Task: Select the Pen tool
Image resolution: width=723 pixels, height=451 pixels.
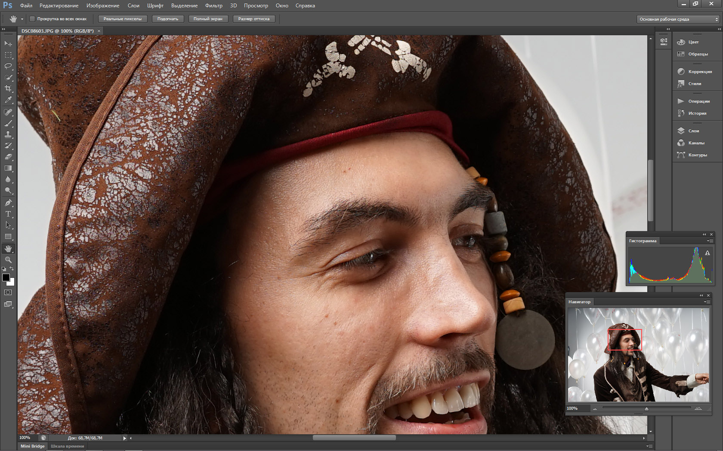Action: [x=8, y=203]
